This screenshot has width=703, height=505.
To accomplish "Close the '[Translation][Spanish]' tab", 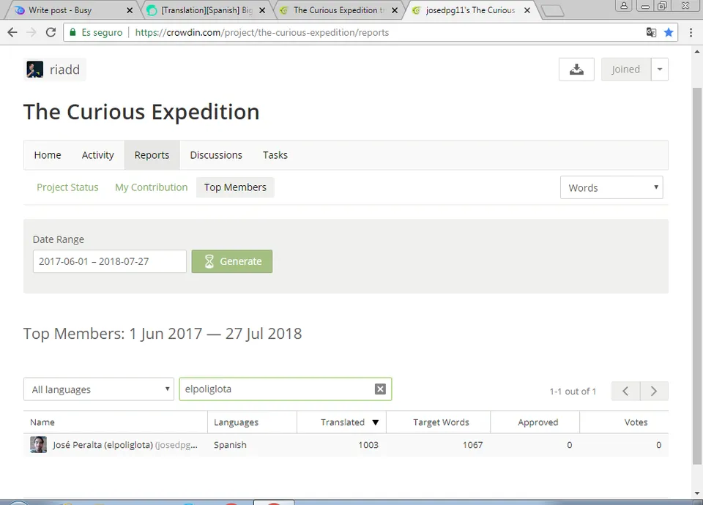I will pyautogui.click(x=262, y=10).
